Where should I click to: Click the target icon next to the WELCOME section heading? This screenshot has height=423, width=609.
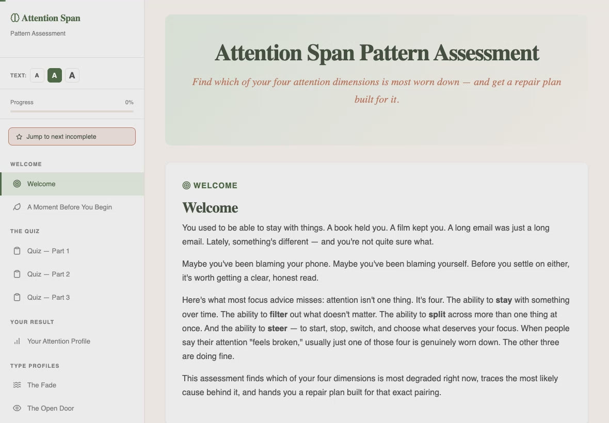[x=186, y=186]
